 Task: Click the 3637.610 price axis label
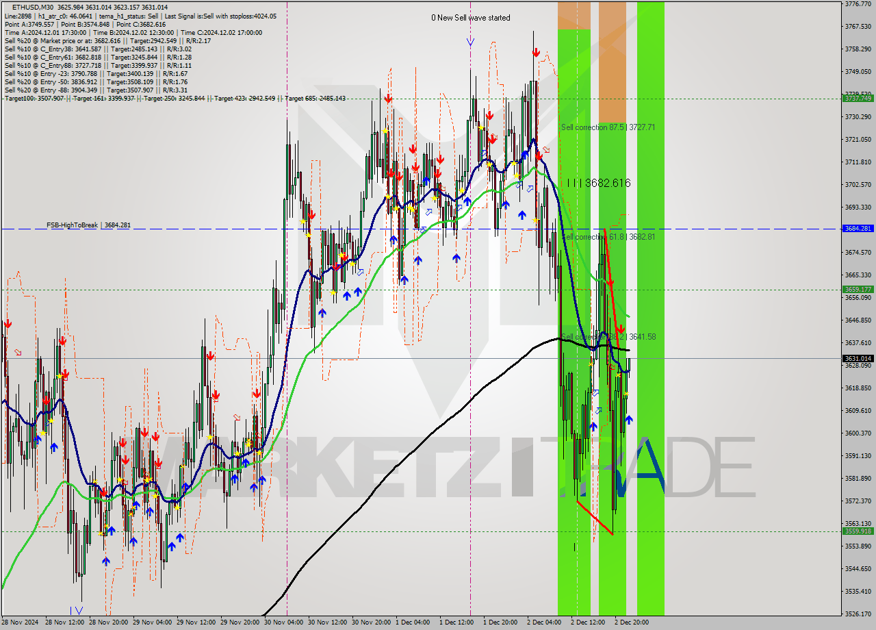pos(858,342)
